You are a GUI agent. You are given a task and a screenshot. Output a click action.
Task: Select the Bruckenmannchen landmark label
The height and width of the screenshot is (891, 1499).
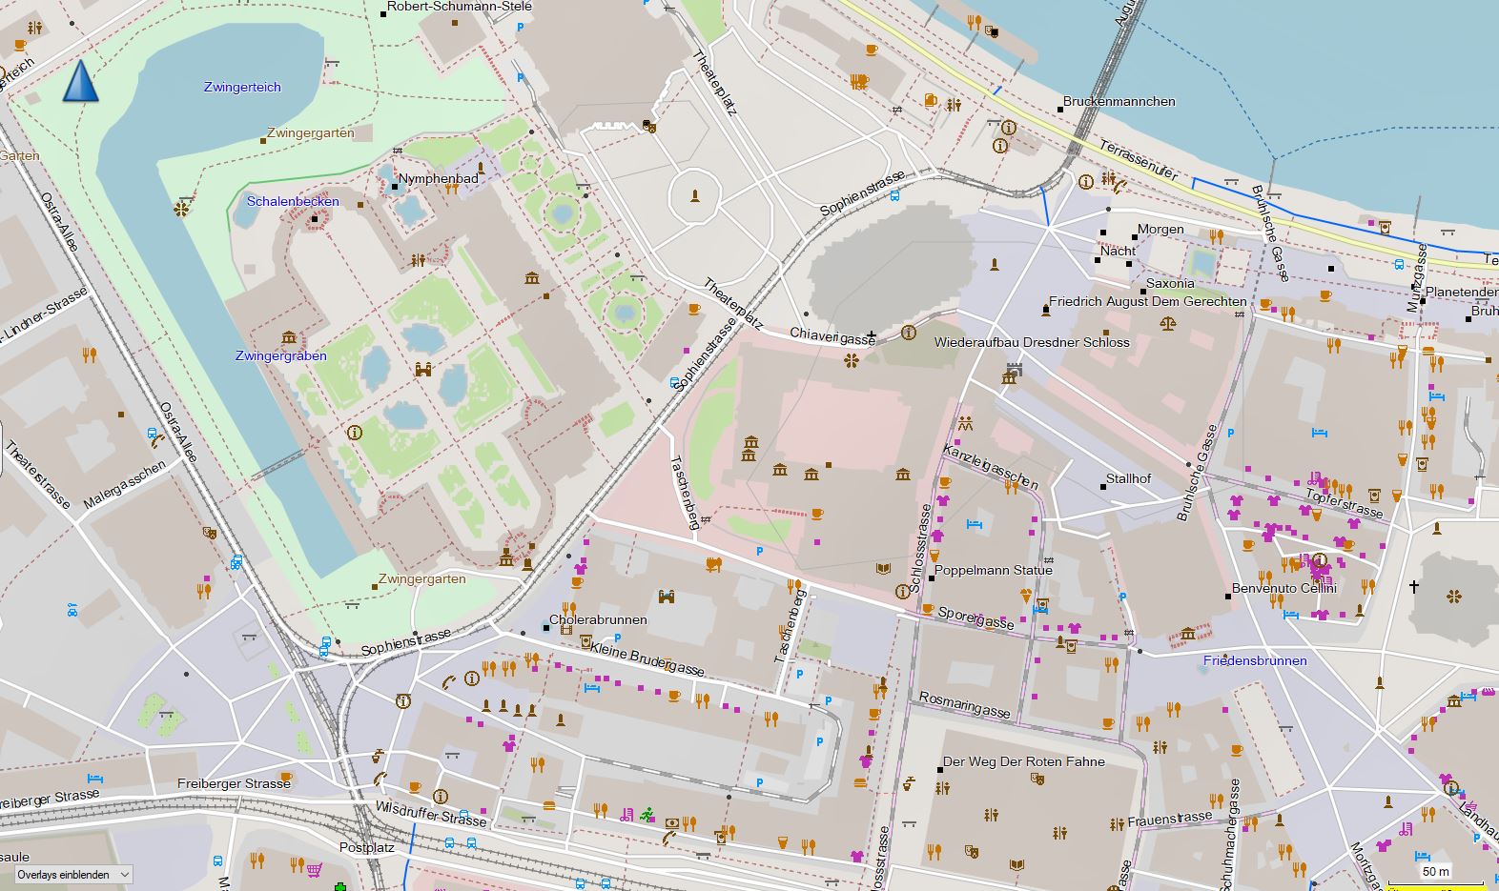point(1119,101)
